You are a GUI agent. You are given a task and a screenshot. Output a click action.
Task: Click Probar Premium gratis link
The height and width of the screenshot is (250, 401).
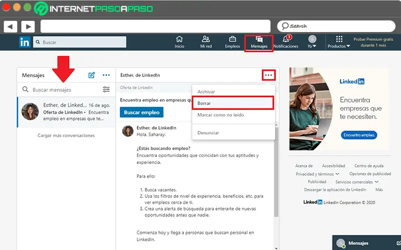click(x=373, y=42)
